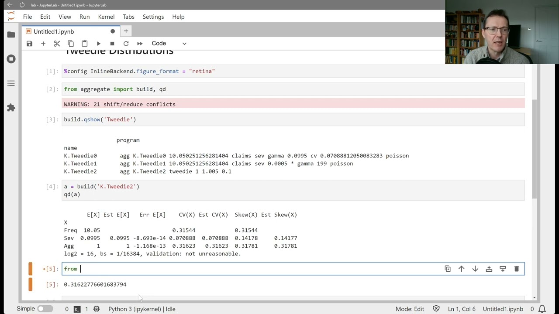Click the K.Tweedie2 program row in output
This screenshot has width=559, height=314.
[148, 171]
